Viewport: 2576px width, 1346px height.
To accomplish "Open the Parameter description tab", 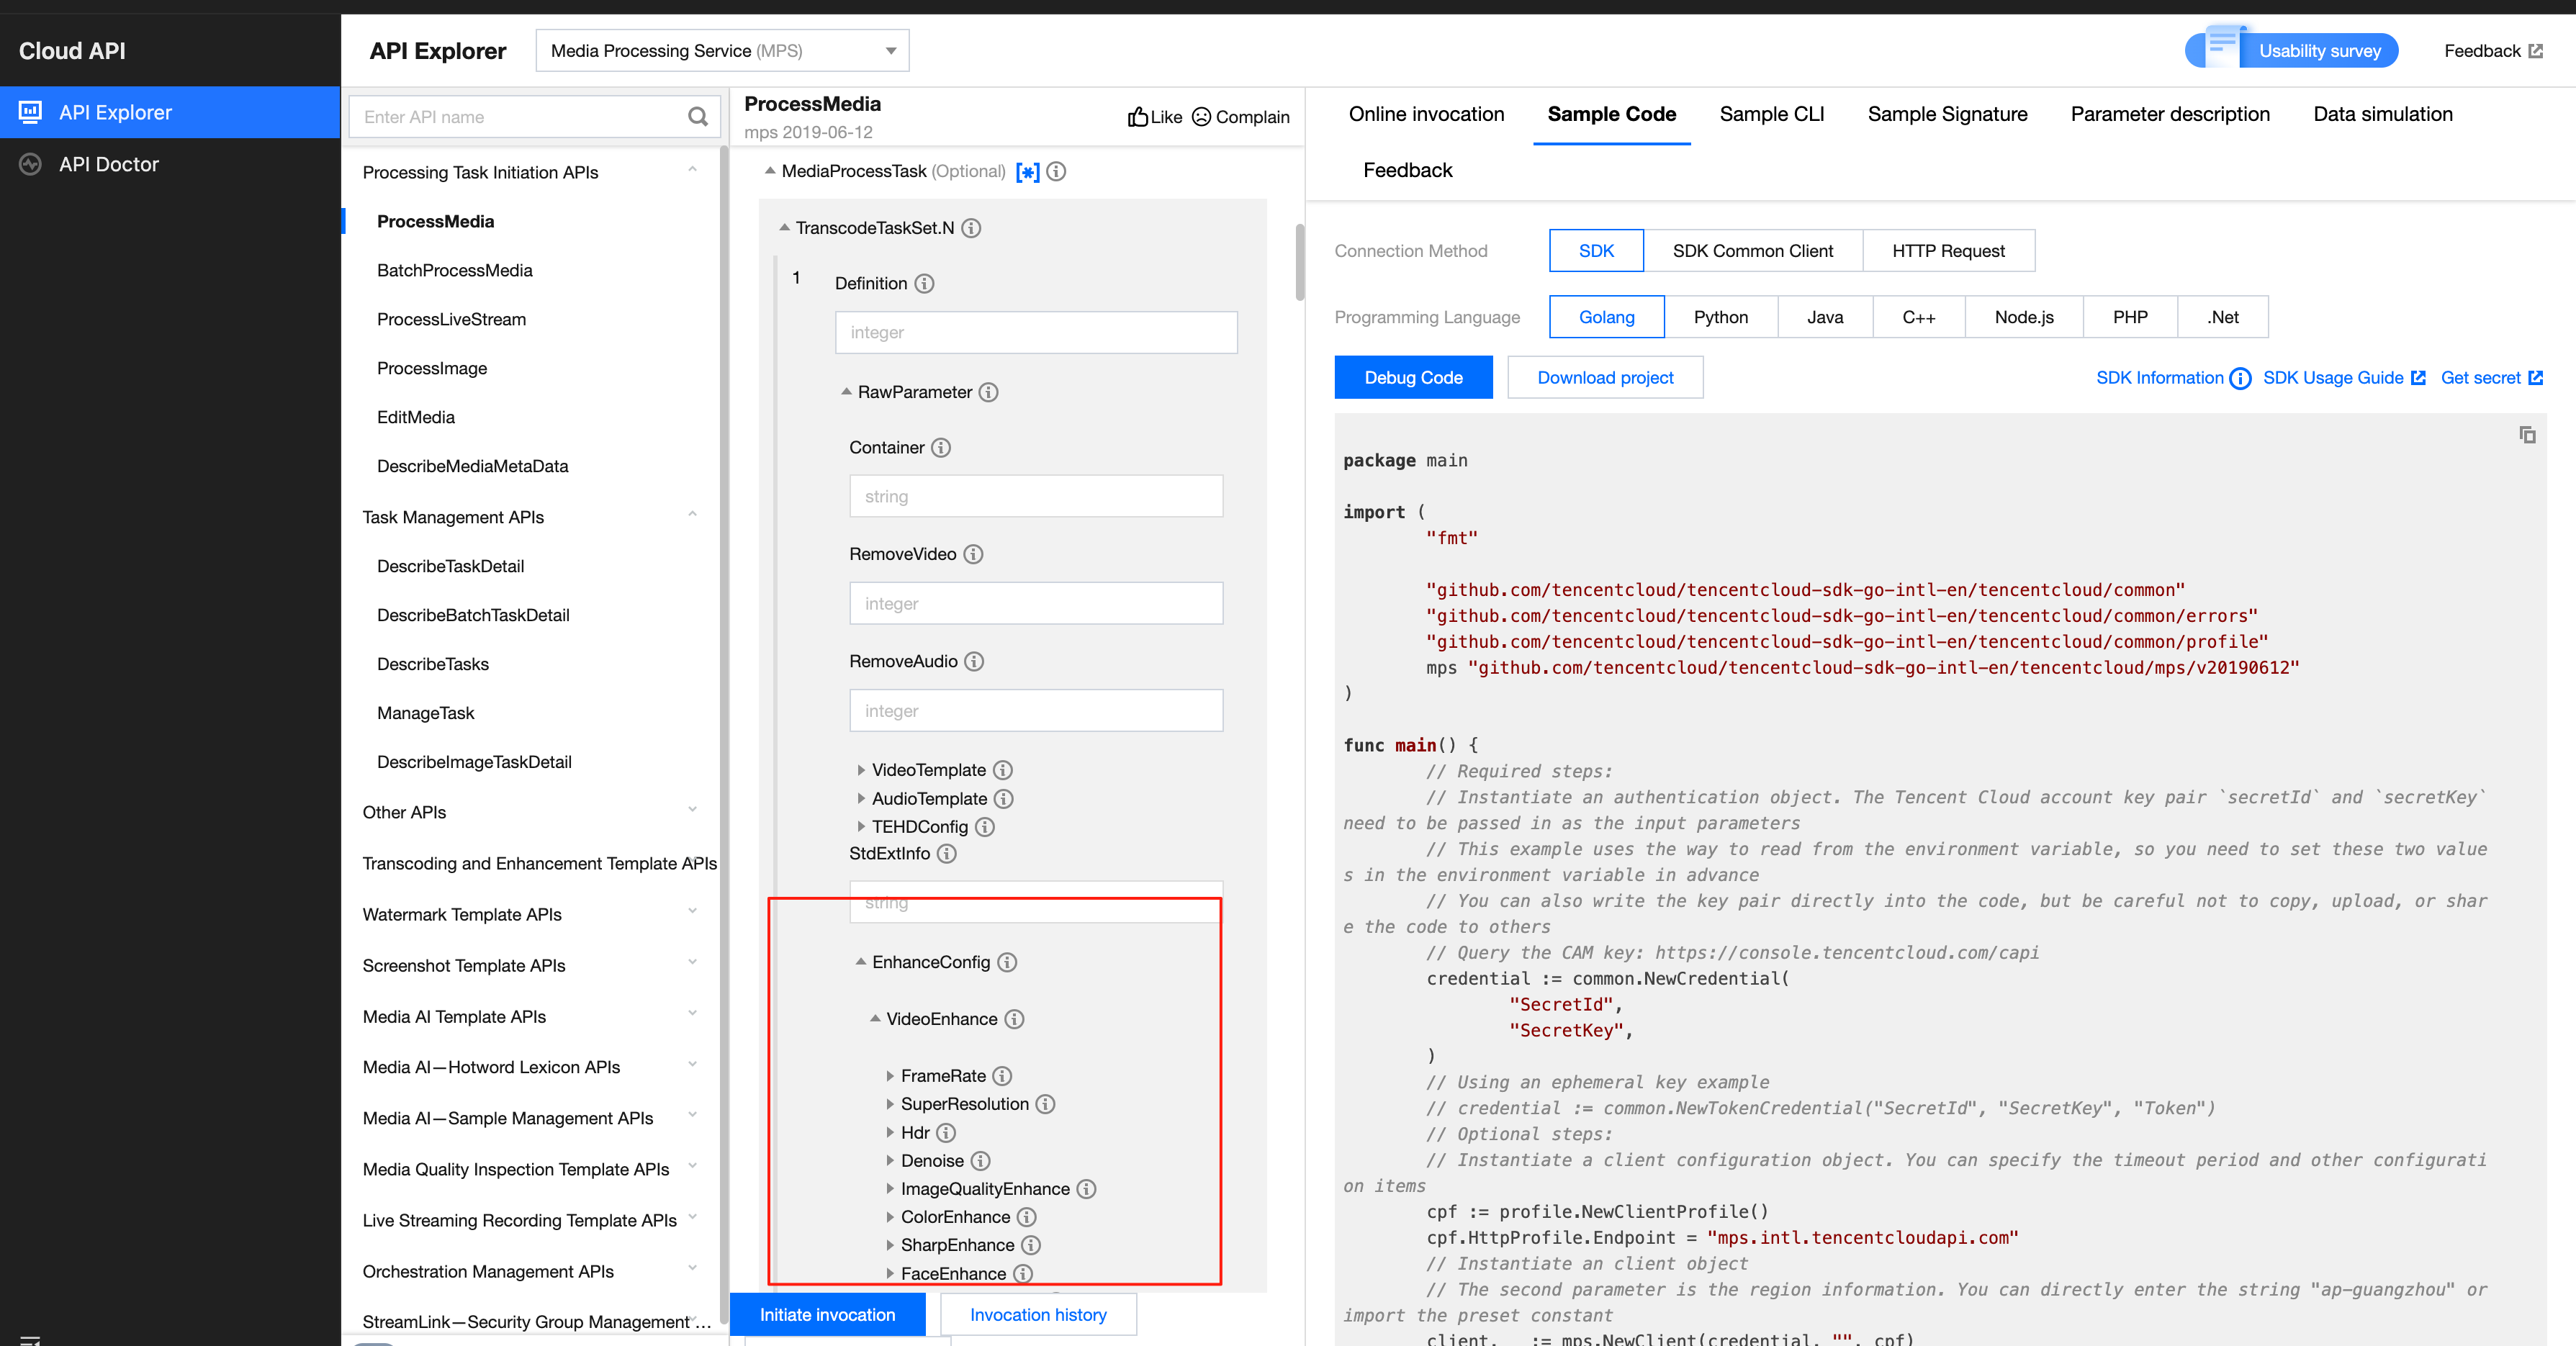I will [x=2169, y=114].
